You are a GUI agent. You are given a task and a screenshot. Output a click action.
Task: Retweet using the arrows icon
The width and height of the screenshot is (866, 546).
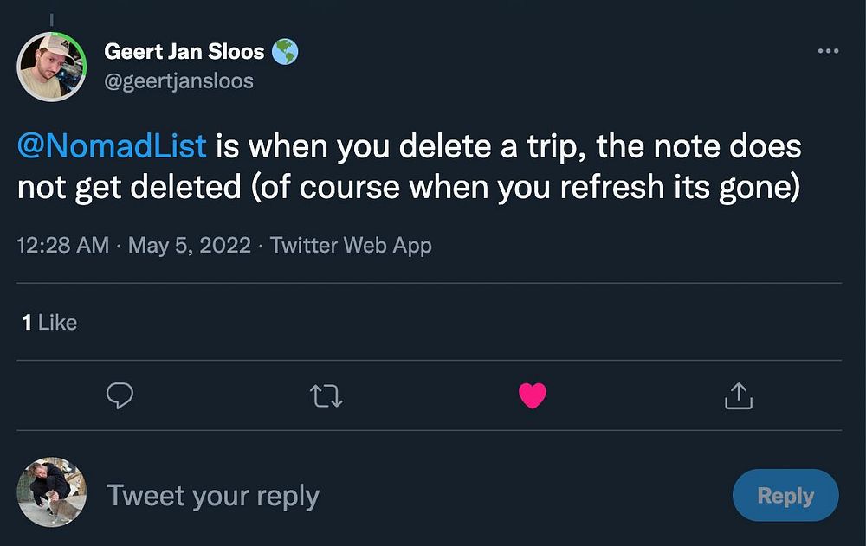(x=326, y=396)
